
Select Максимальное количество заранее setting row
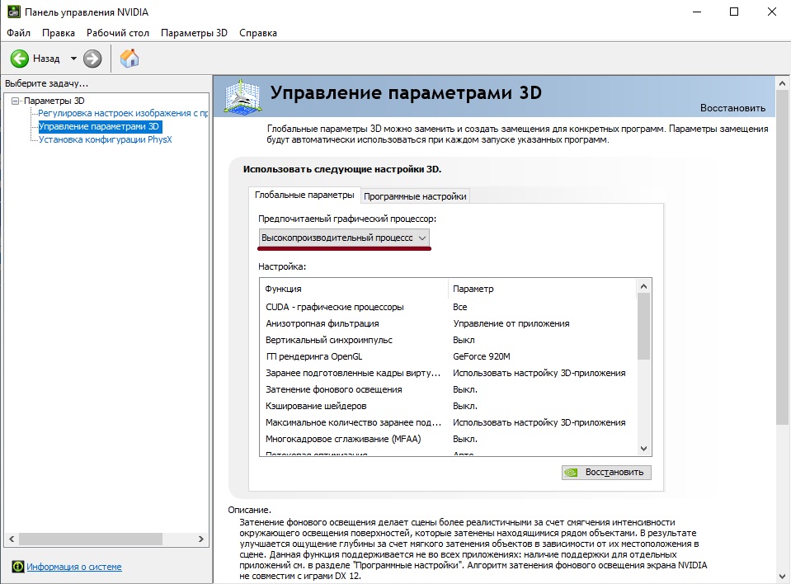[x=448, y=422]
